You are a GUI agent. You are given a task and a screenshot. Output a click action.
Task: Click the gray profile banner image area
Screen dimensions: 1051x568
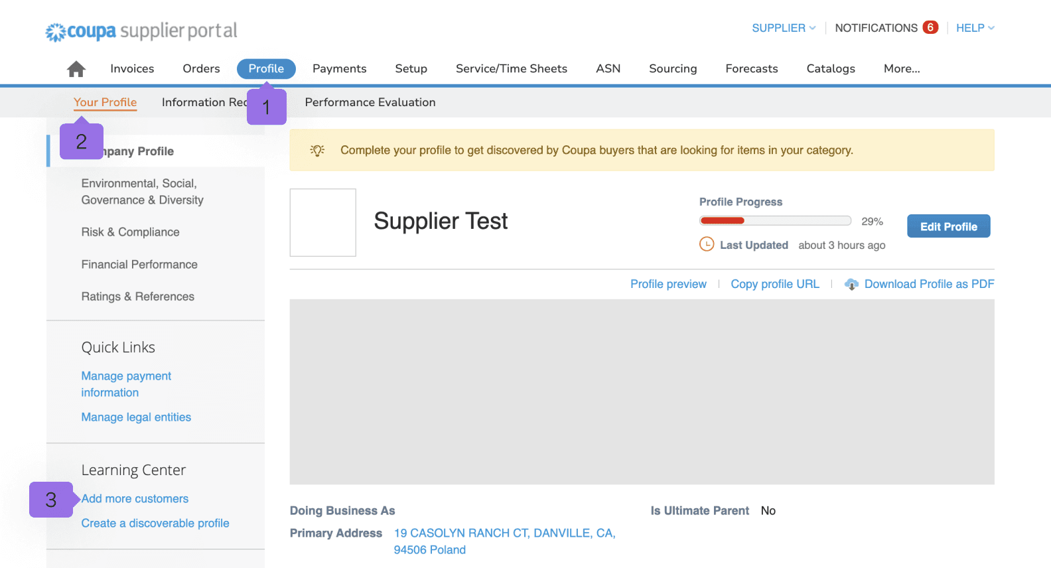642,391
